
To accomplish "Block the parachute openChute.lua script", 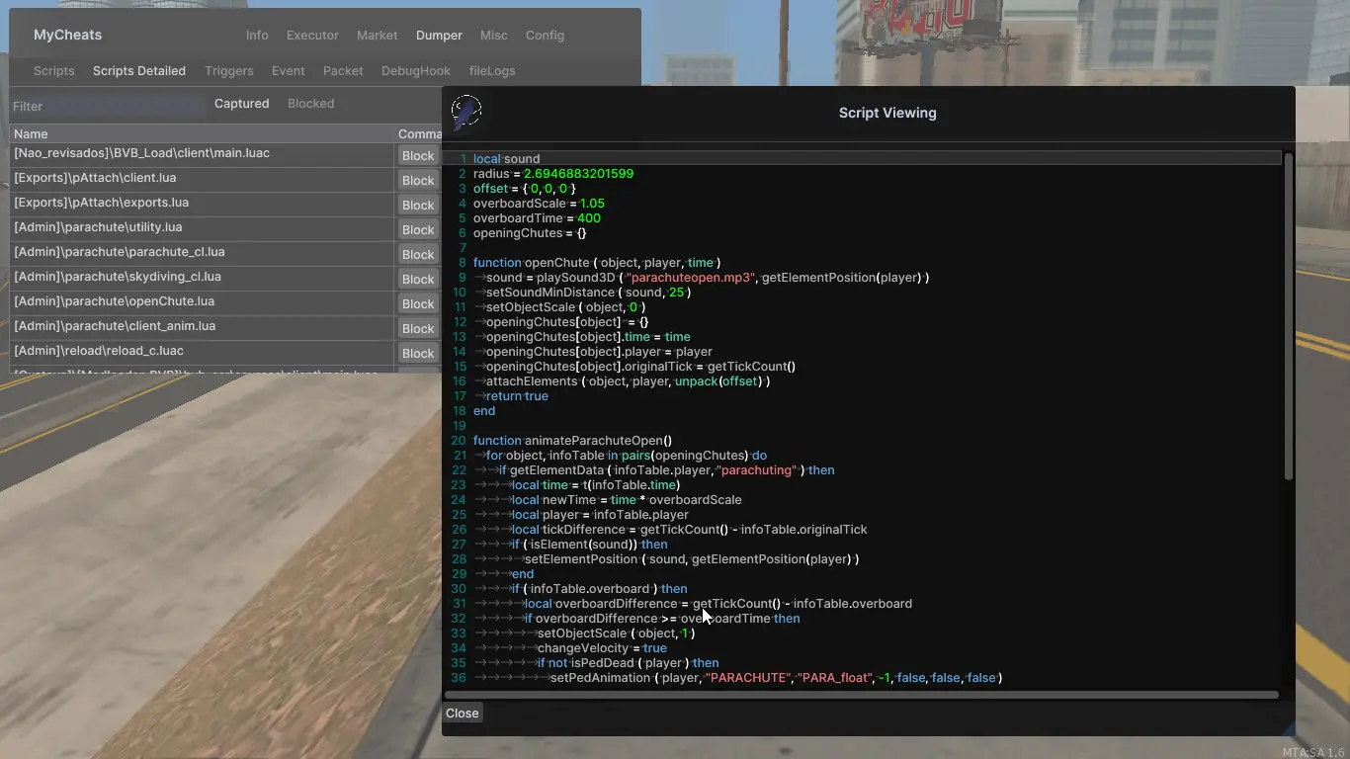I will click(x=417, y=303).
